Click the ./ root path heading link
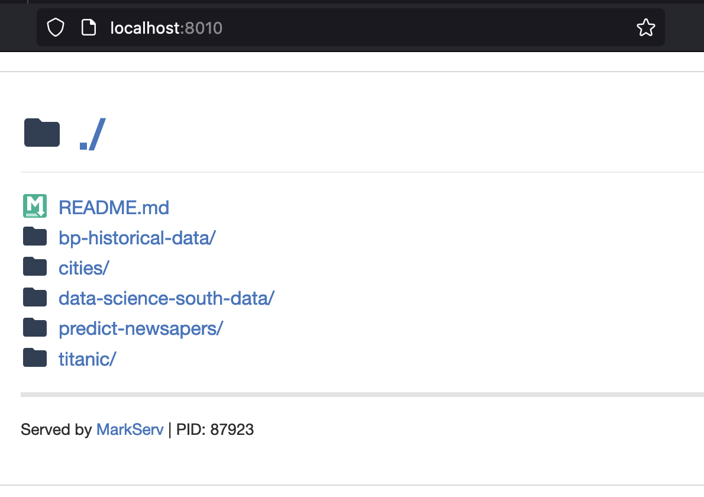 click(92, 135)
